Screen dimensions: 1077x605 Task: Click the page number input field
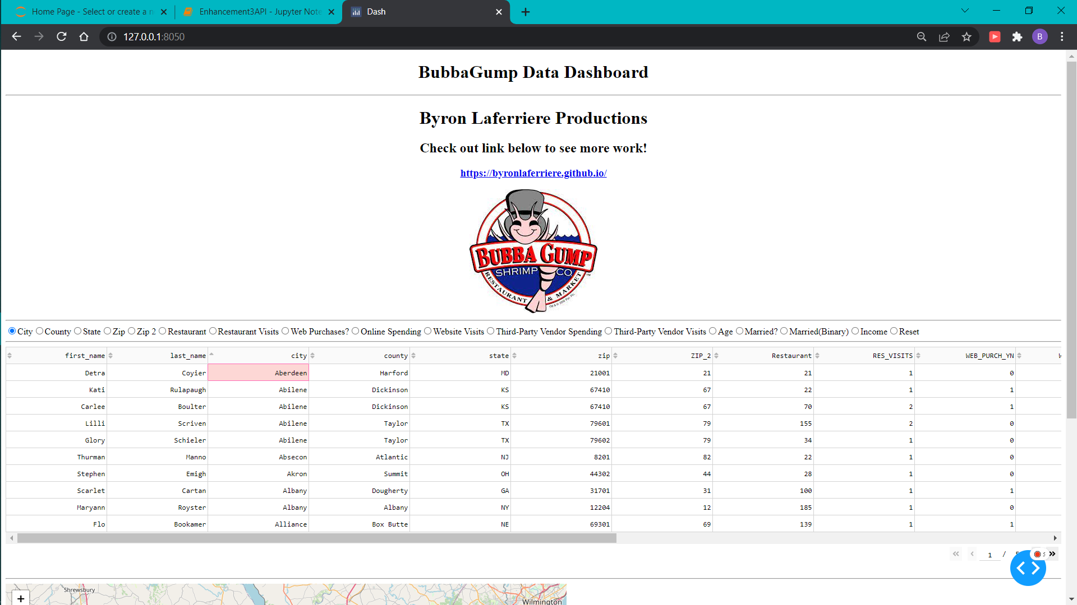click(989, 555)
